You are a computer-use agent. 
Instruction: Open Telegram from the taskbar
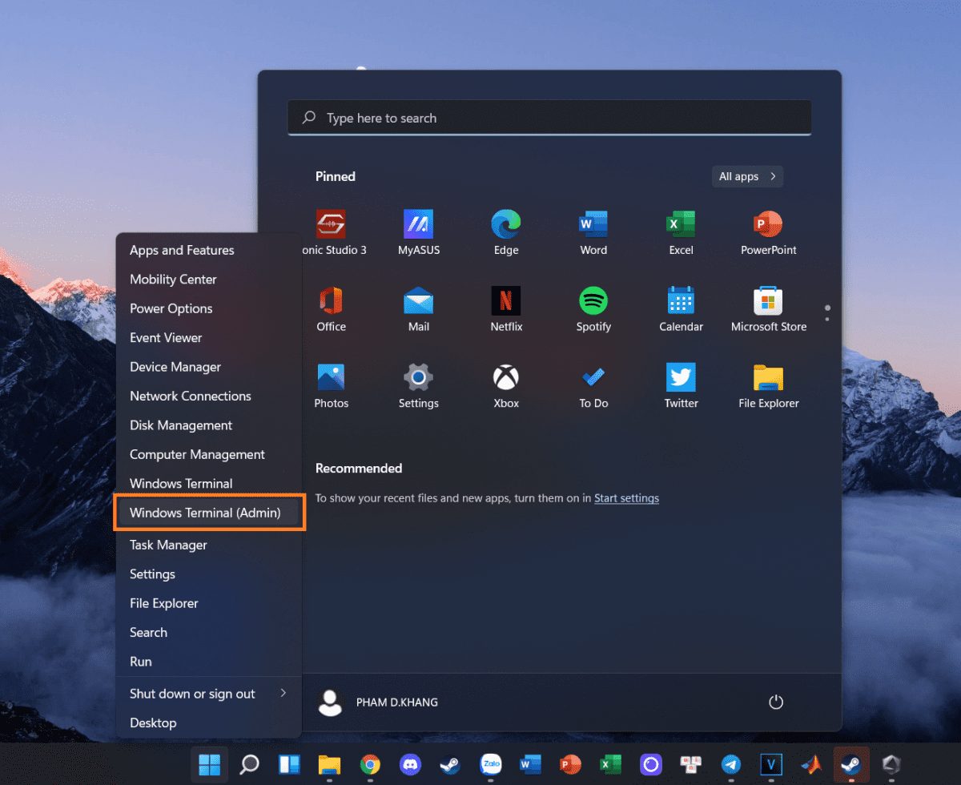coord(730,765)
